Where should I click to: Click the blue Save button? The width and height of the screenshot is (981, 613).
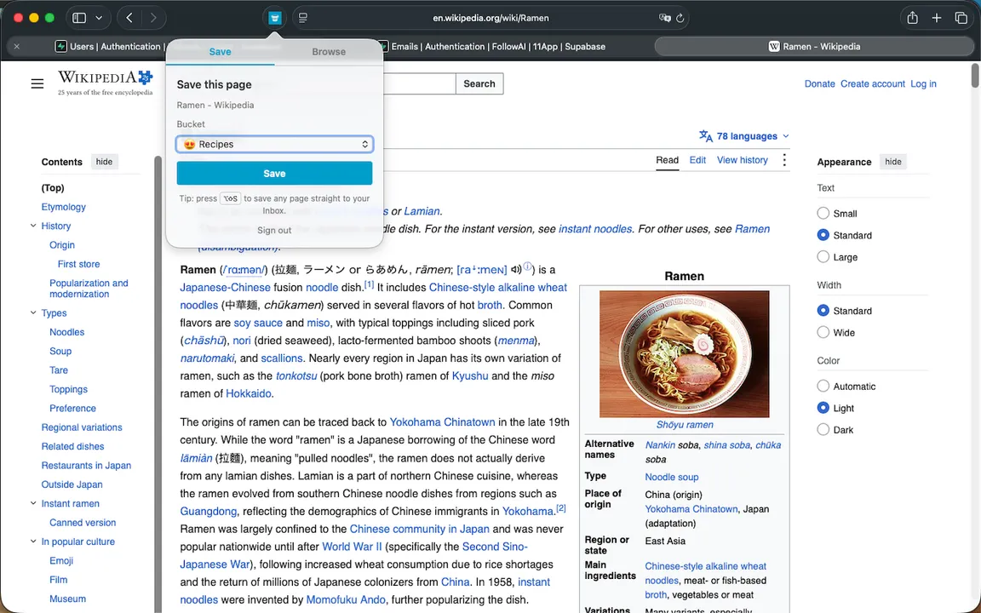click(x=275, y=174)
